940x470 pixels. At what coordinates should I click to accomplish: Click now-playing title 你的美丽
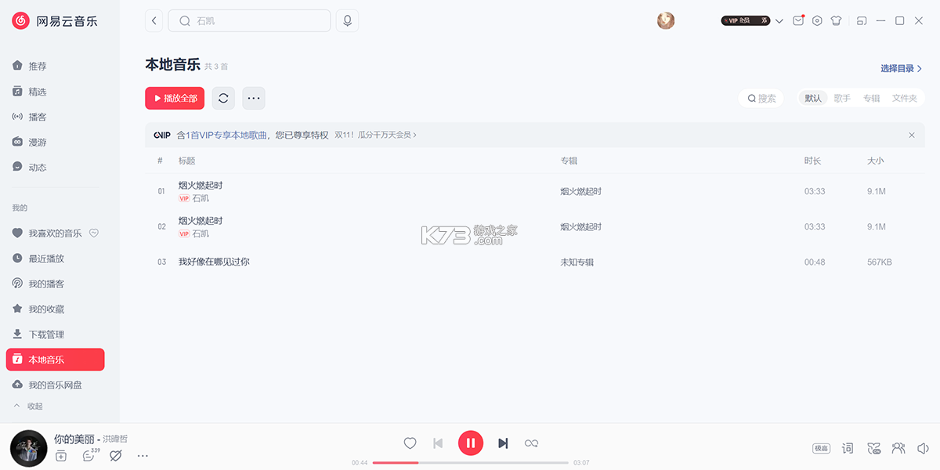[74, 439]
